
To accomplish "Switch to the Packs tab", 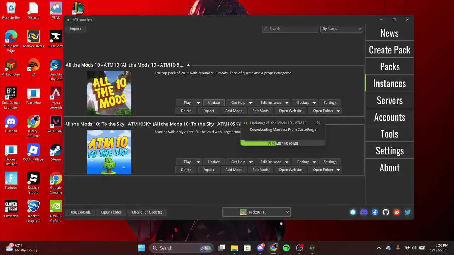I will pos(389,67).
